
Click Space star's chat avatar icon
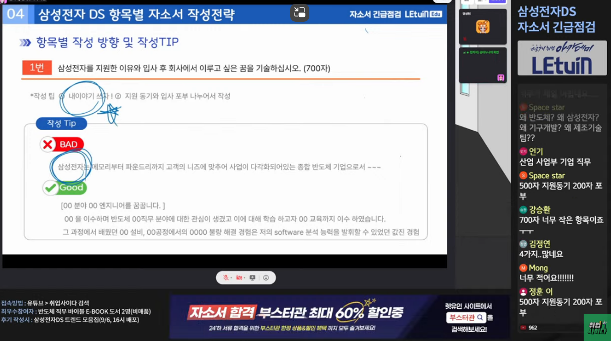tap(523, 175)
